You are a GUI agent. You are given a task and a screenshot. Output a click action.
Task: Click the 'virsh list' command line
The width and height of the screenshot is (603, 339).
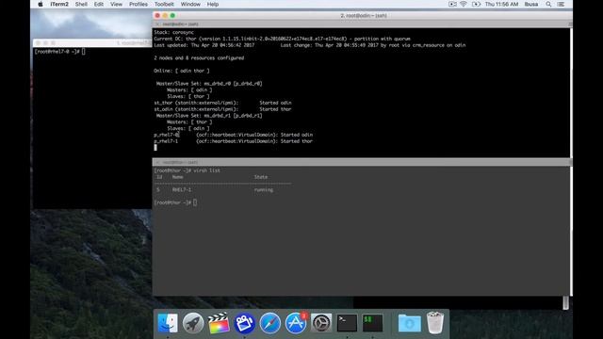point(187,170)
